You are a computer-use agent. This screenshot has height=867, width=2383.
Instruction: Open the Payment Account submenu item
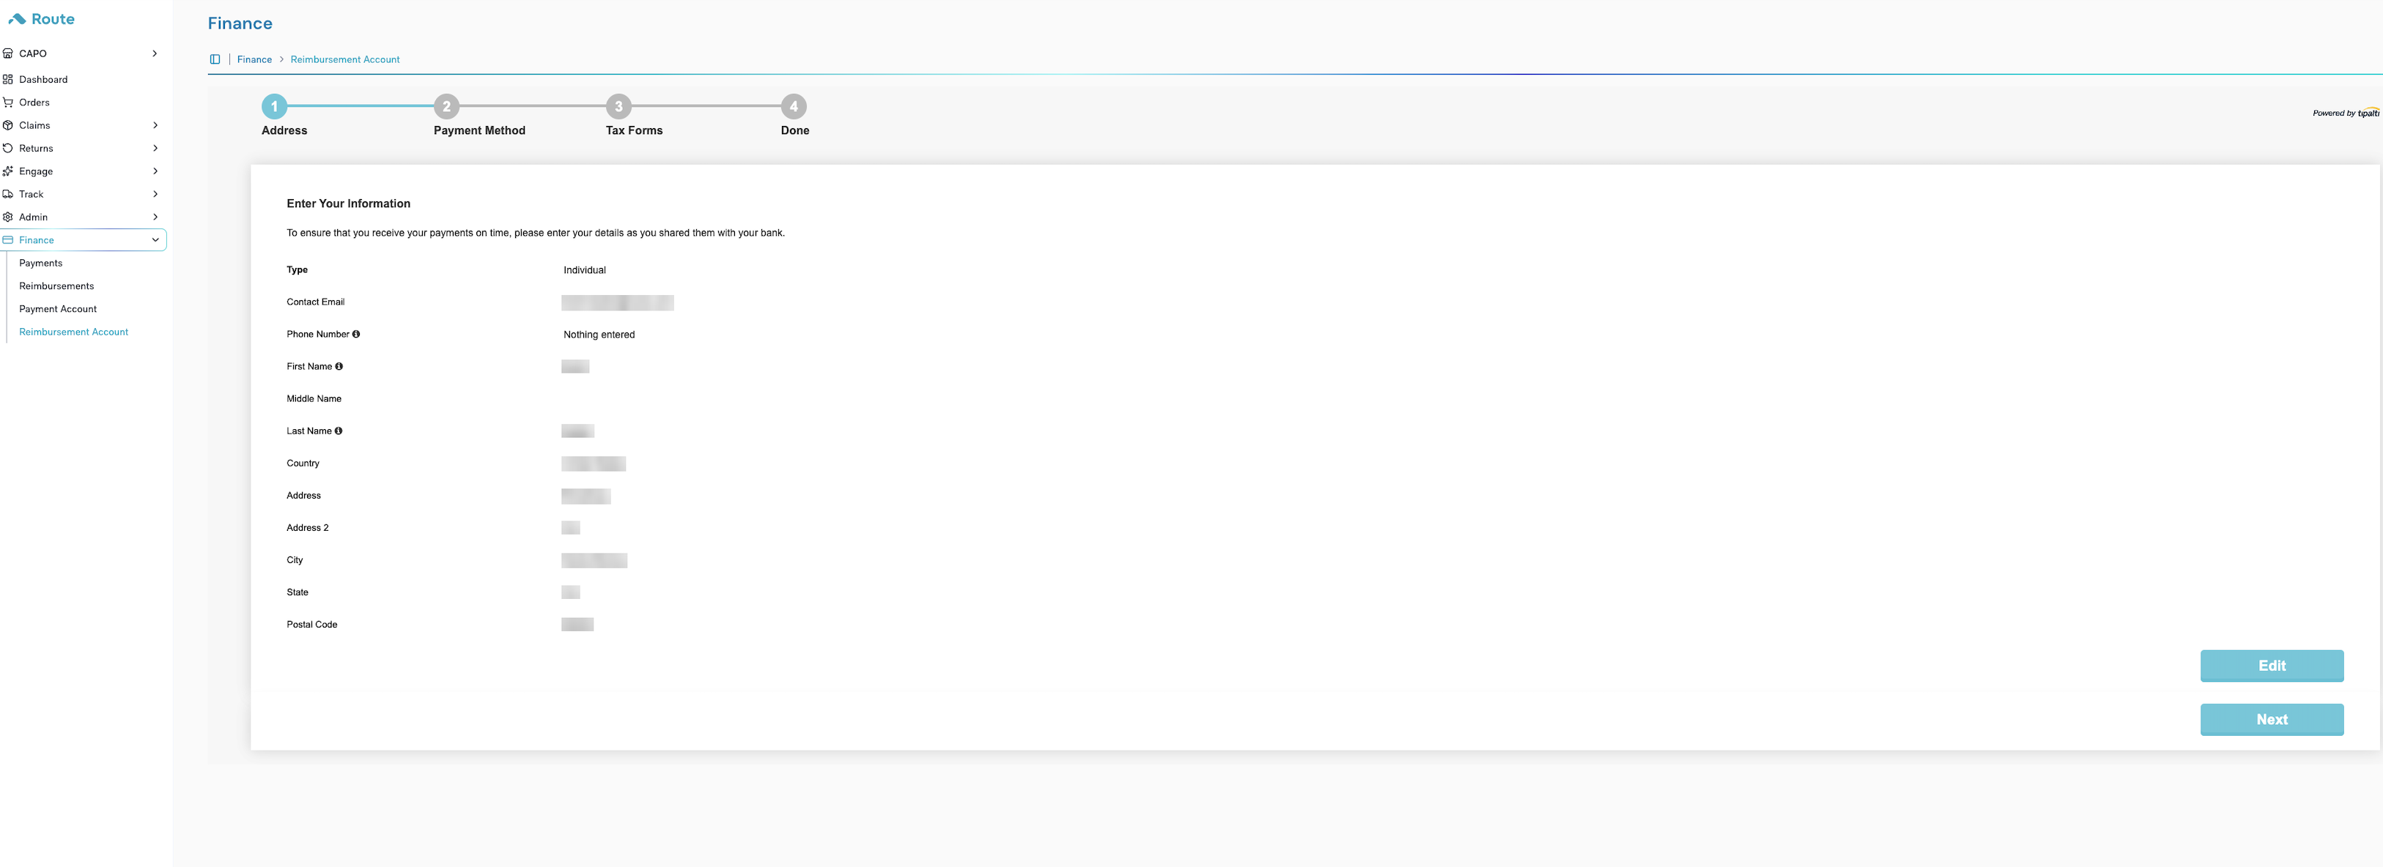click(x=57, y=310)
